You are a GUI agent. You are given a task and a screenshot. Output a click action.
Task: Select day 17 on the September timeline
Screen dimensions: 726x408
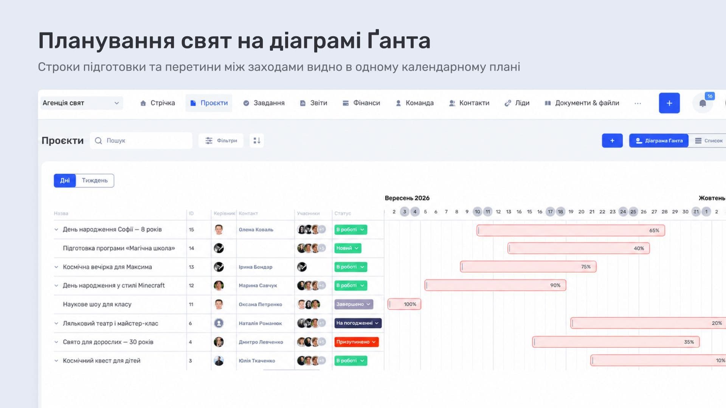click(550, 212)
